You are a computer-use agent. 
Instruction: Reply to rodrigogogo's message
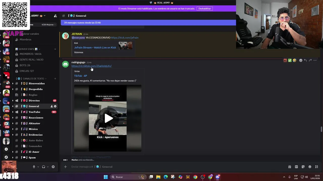pyautogui.click(x=305, y=60)
